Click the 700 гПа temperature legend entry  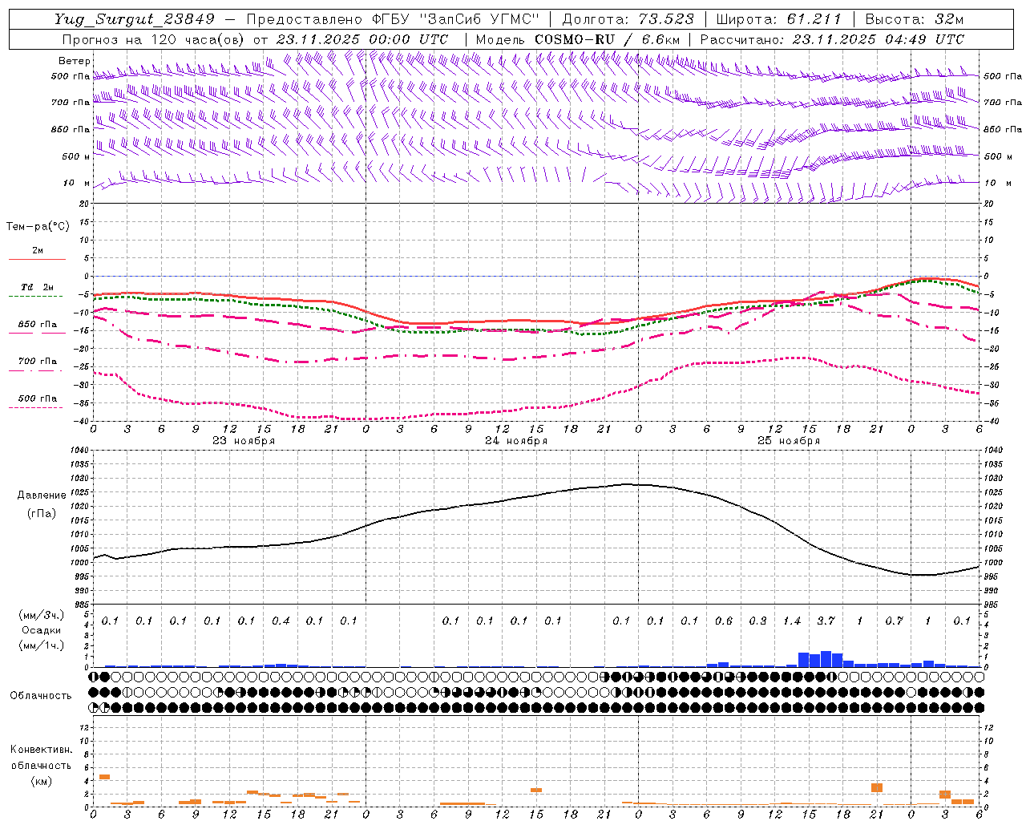[x=37, y=362]
